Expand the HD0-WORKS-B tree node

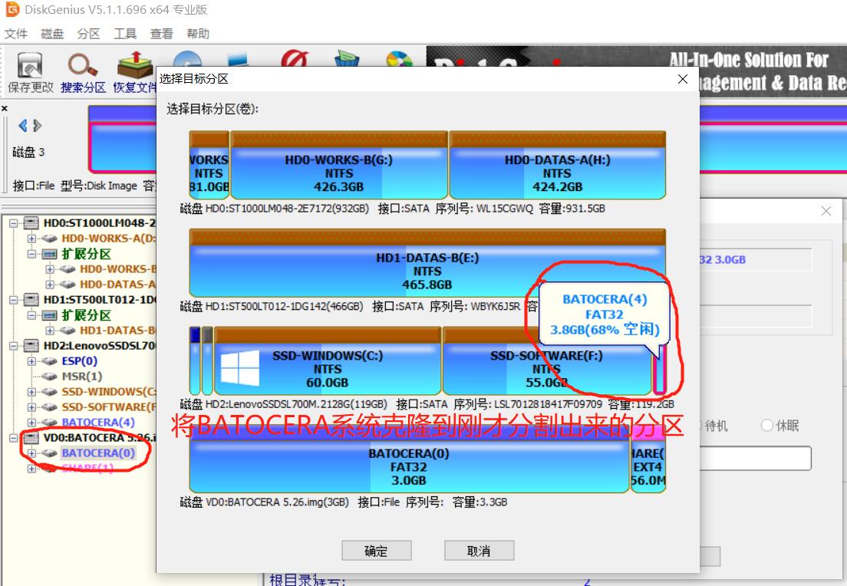tap(50, 269)
